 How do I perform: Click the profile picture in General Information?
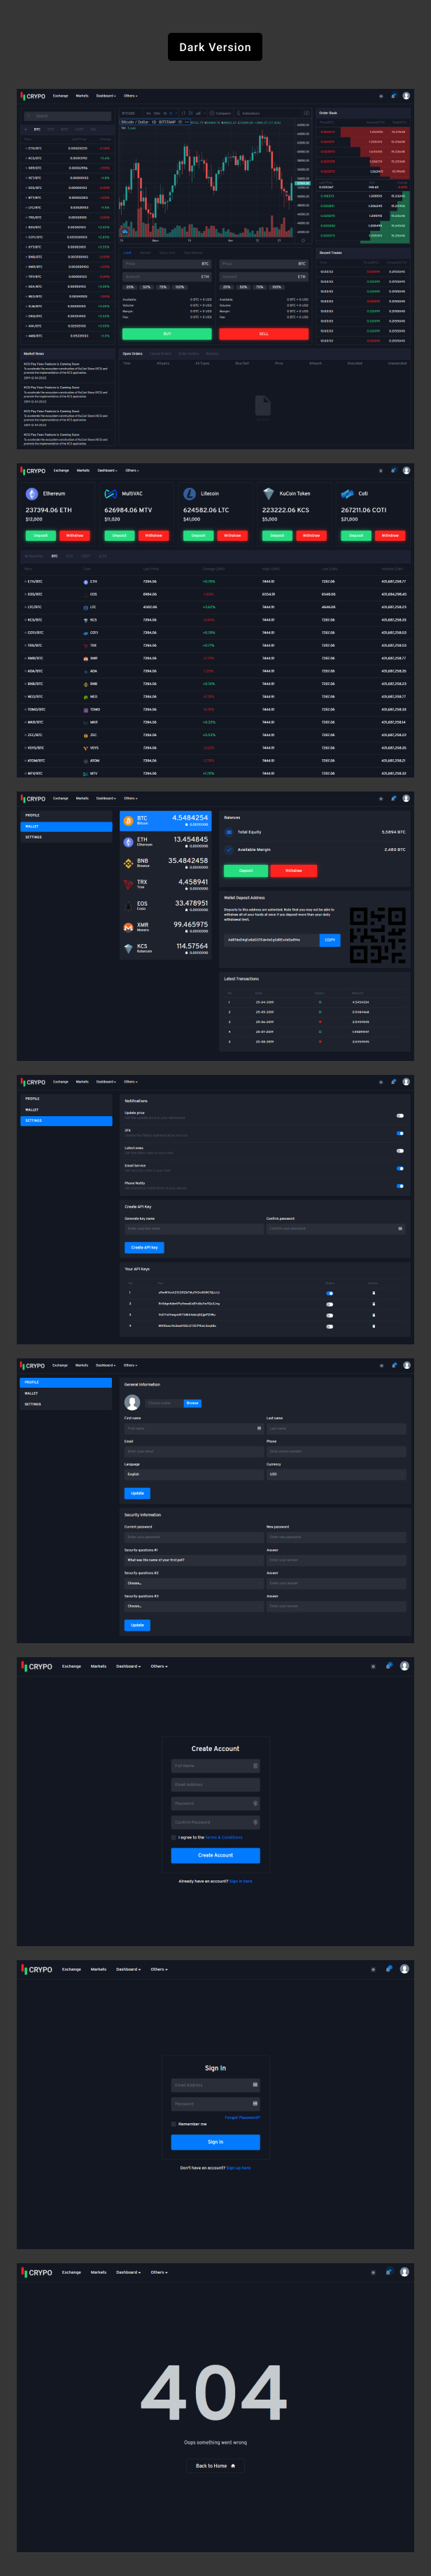click(132, 1403)
